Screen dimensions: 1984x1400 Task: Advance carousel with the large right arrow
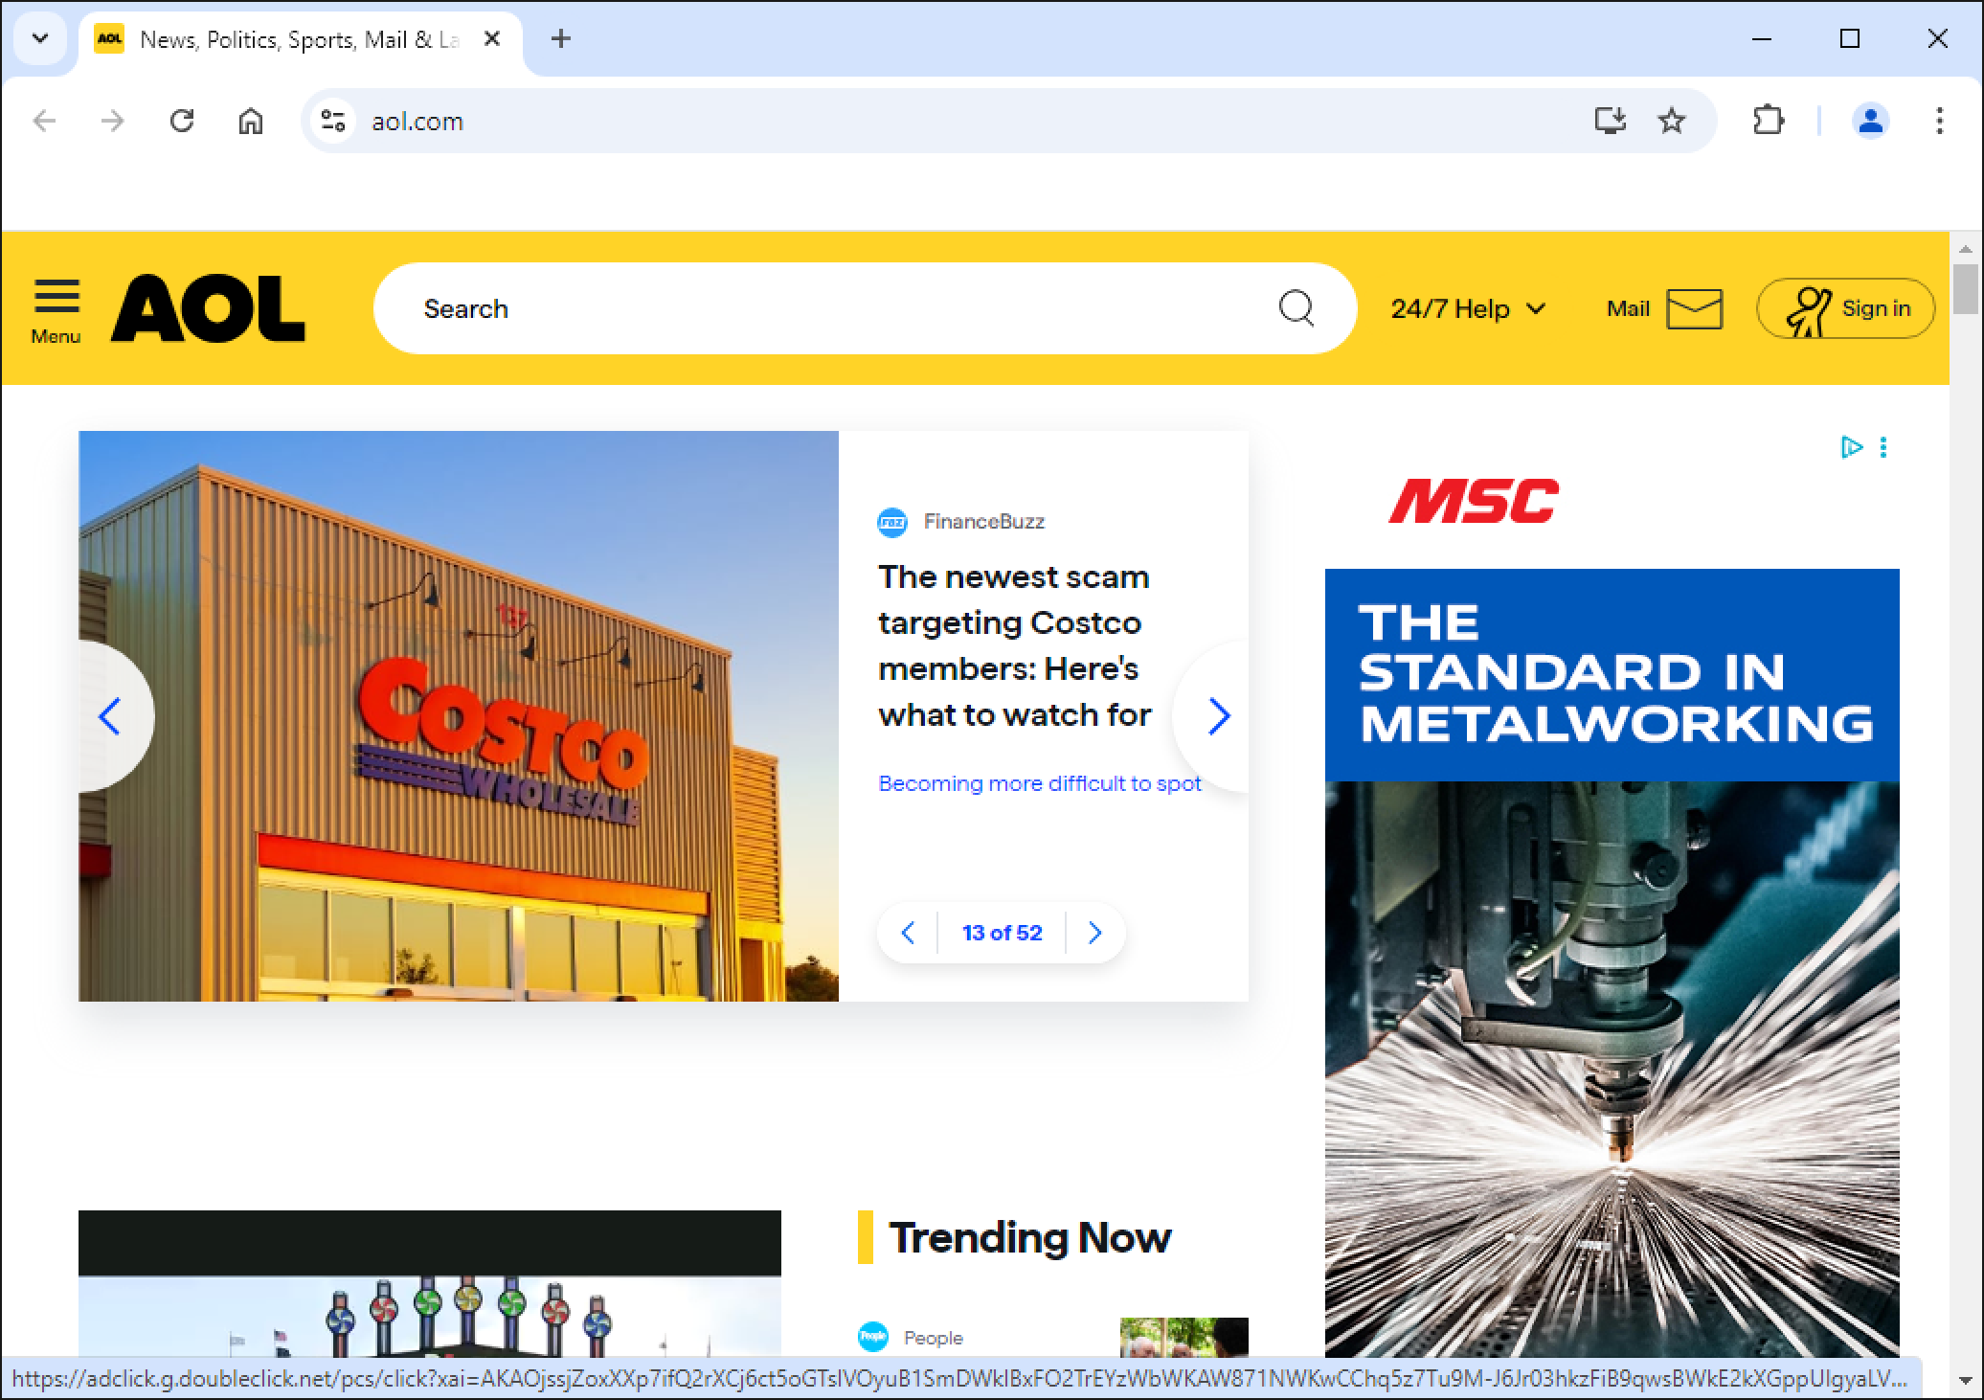[x=1218, y=715]
